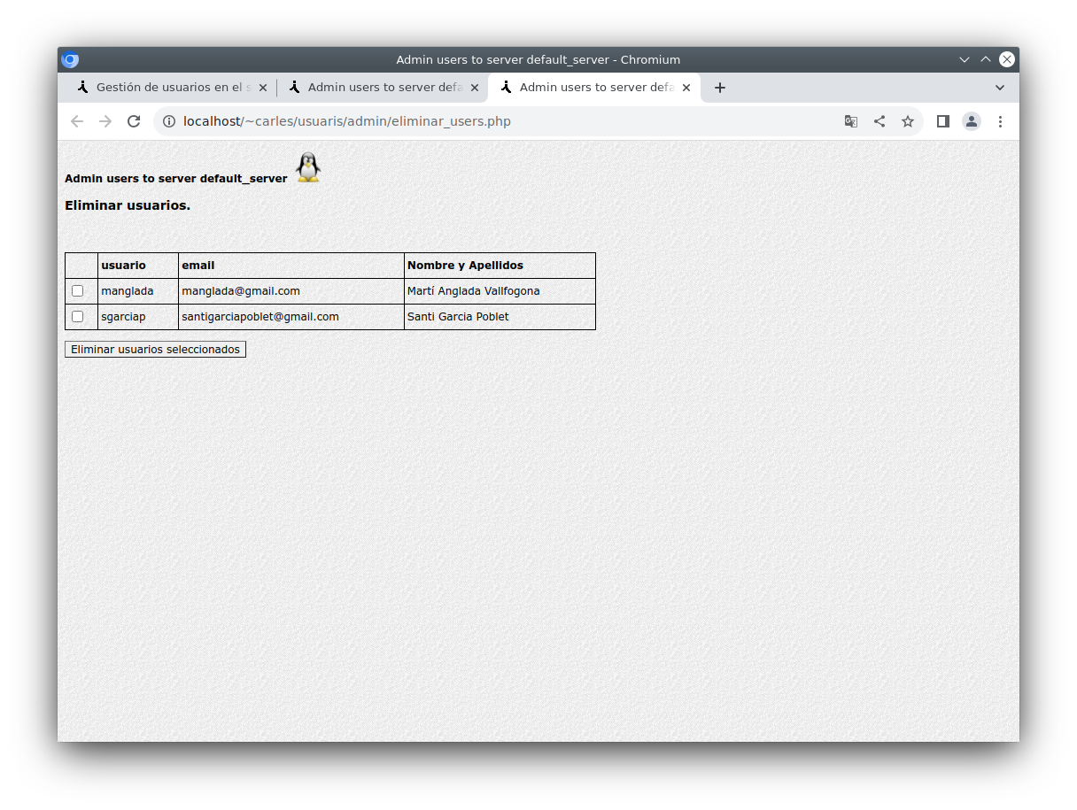Tick the sgarciap user checkbox
This screenshot has width=1077, height=810.
tap(78, 316)
